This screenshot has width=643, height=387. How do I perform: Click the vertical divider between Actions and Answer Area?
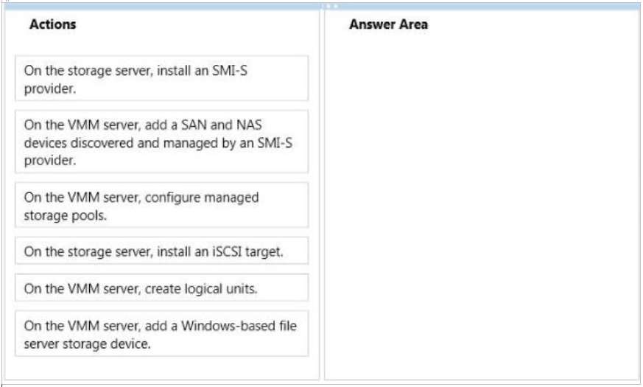tap(322, 195)
